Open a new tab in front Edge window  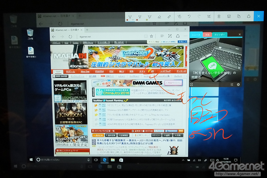tap(87, 30)
